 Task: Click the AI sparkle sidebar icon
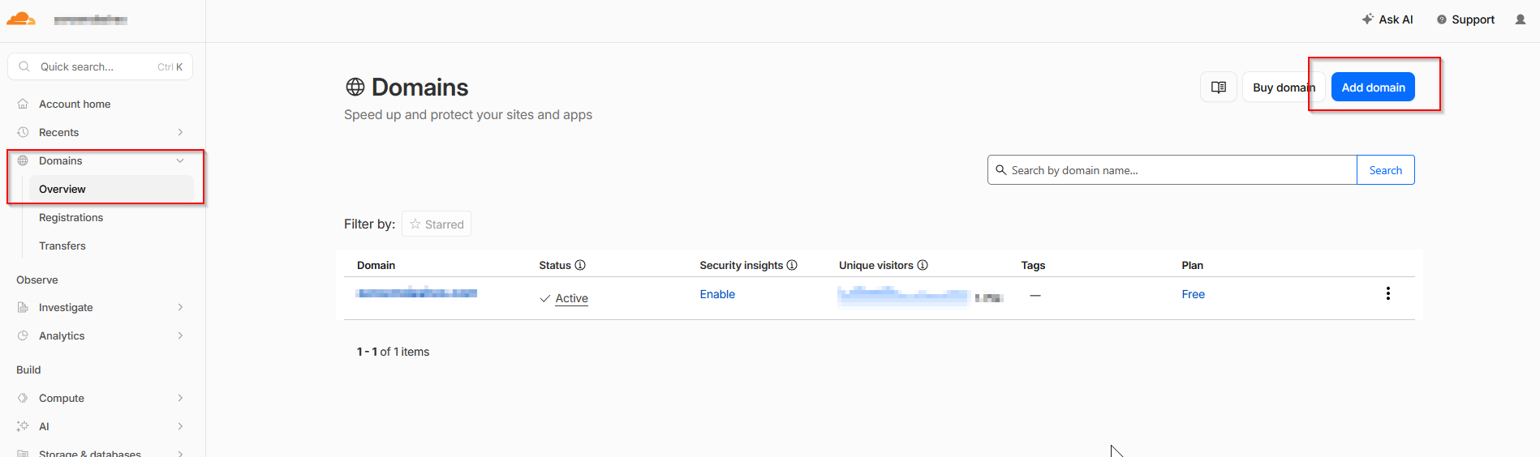[x=23, y=426]
